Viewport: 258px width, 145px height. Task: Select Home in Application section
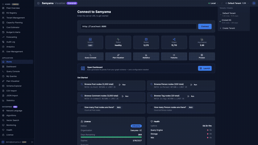(17, 62)
